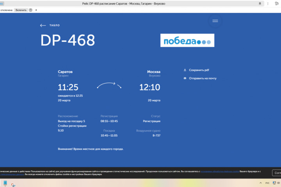Click the 'ожидается в 12:25' notice
The image size is (281, 187).
click(70, 96)
